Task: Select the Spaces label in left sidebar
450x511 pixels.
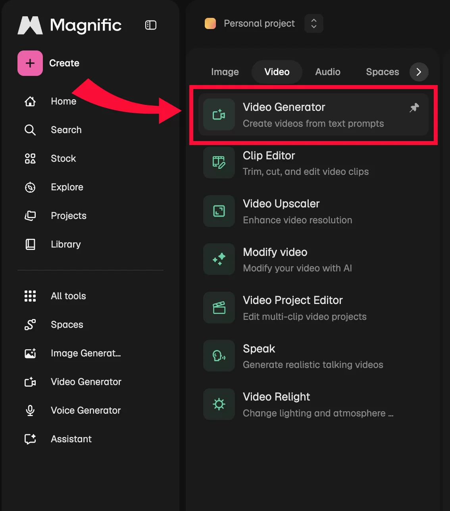Action: (67, 325)
